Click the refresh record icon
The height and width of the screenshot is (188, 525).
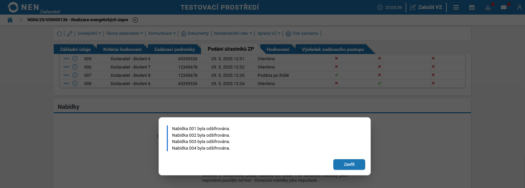click(x=59, y=33)
